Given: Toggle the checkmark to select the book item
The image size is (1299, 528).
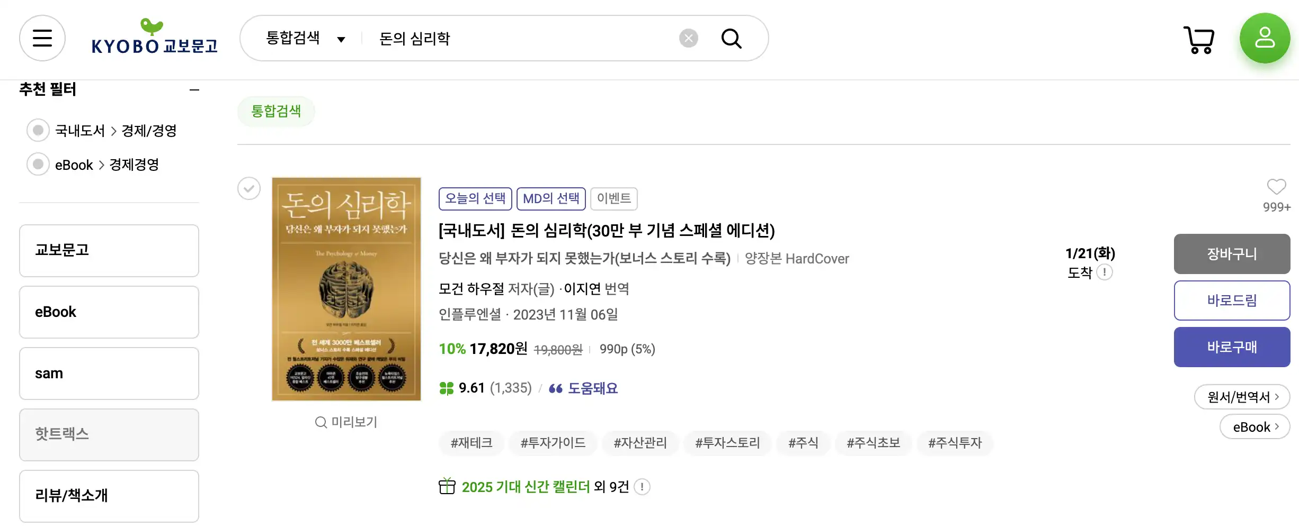Looking at the screenshot, I should (248, 188).
